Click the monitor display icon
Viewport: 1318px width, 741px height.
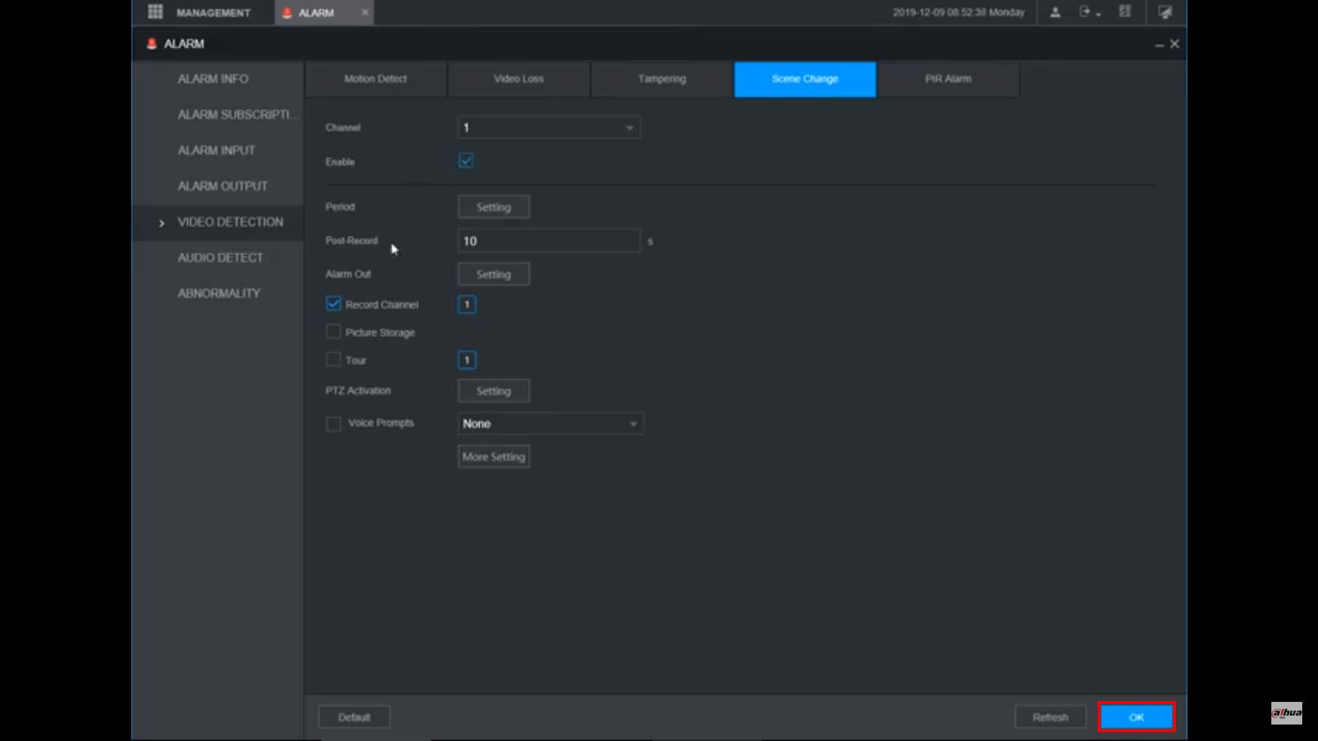coord(1165,12)
